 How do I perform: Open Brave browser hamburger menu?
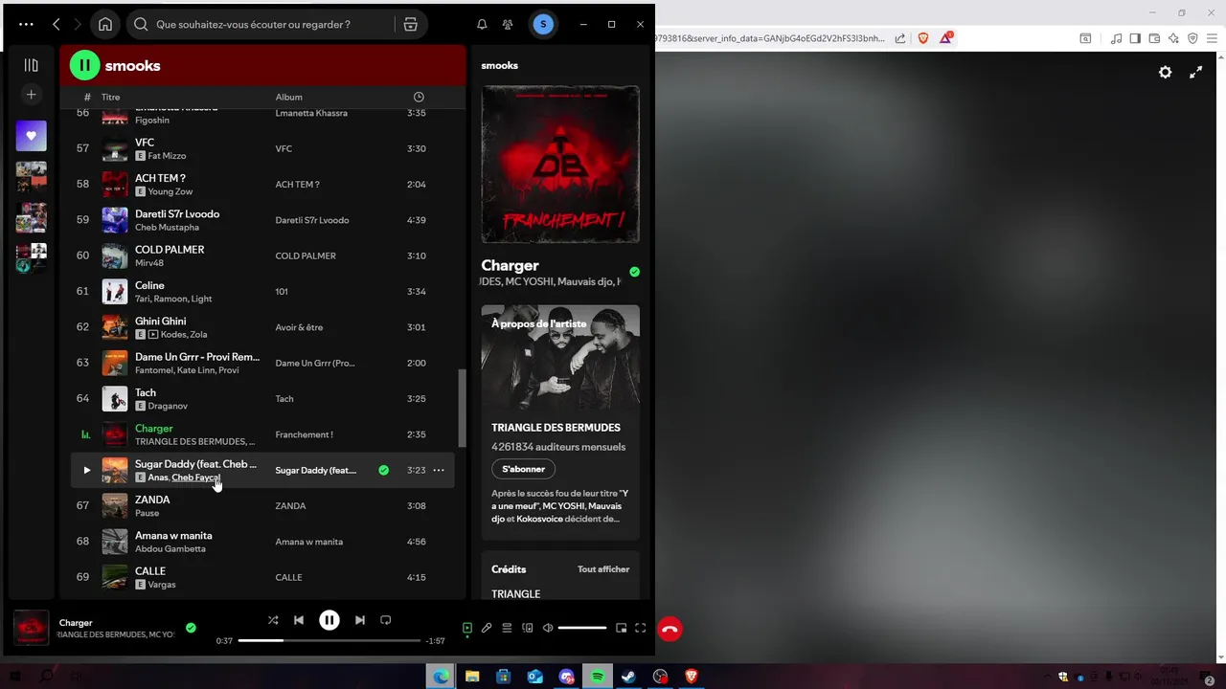click(1212, 38)
